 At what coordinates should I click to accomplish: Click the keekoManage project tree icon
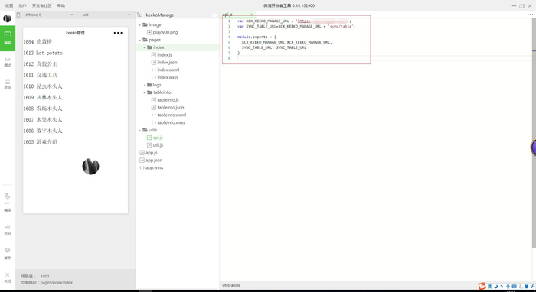139,15
